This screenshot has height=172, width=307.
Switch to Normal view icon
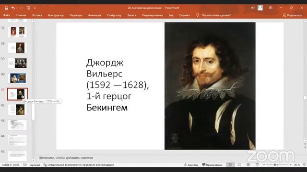pos(230,165)
